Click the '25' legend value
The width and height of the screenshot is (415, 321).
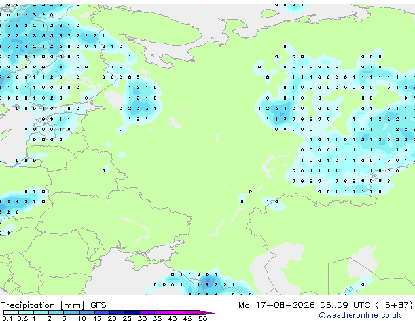click(x=127, y=318)
